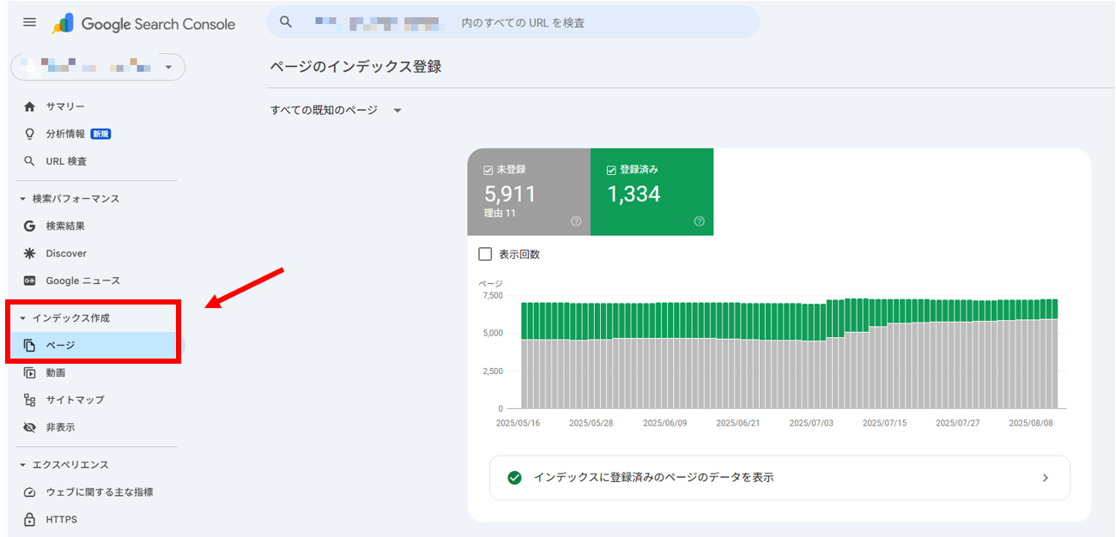Click the green 登録済み 1,334 card
This screenshot has height=537, width=1116.
(x=652, y=191)
